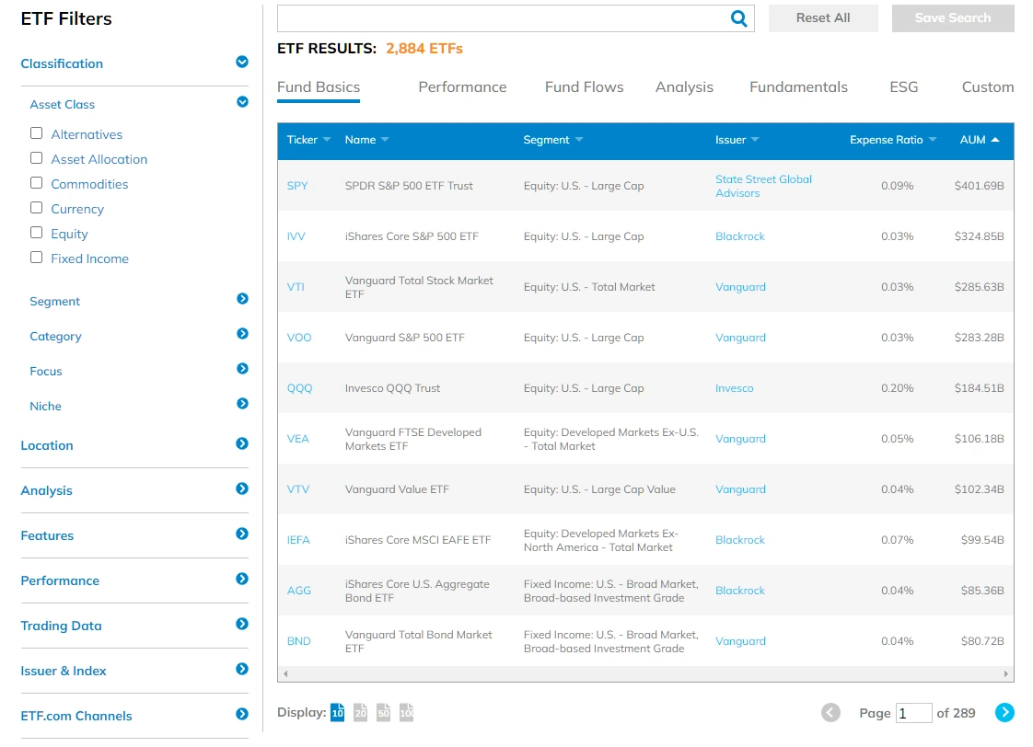Expand the Focus filter
1033x747 pixels.
[x=242, y=369]
